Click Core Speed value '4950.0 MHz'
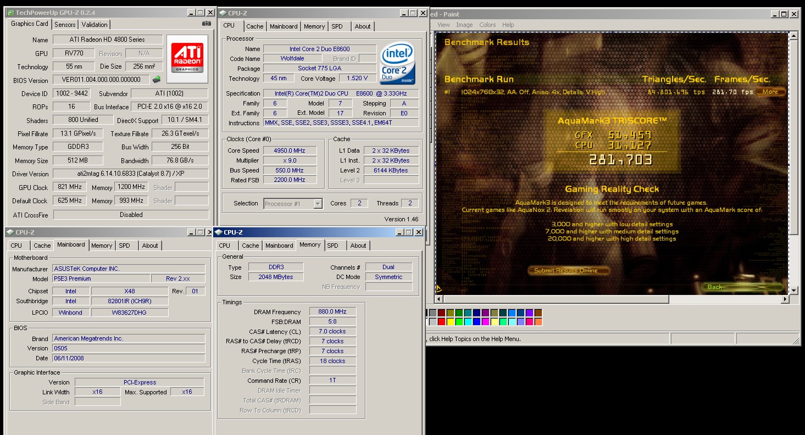The width and height of the screenshot is (805, 435). coord(290,150)
